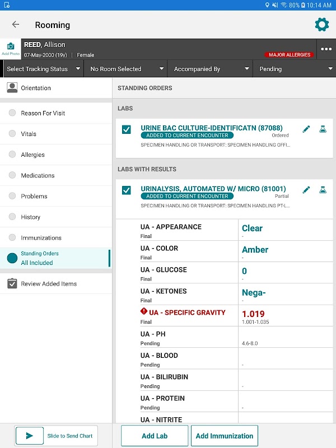Open settings with the gear icon
This screenshot has width=336, height=448.
[321, 25]
